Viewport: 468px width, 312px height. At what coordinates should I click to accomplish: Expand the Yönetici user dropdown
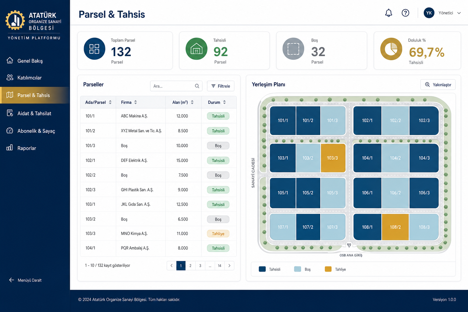pos(459,13)
